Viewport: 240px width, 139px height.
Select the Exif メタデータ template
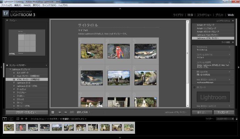click(x=27, y=73)
